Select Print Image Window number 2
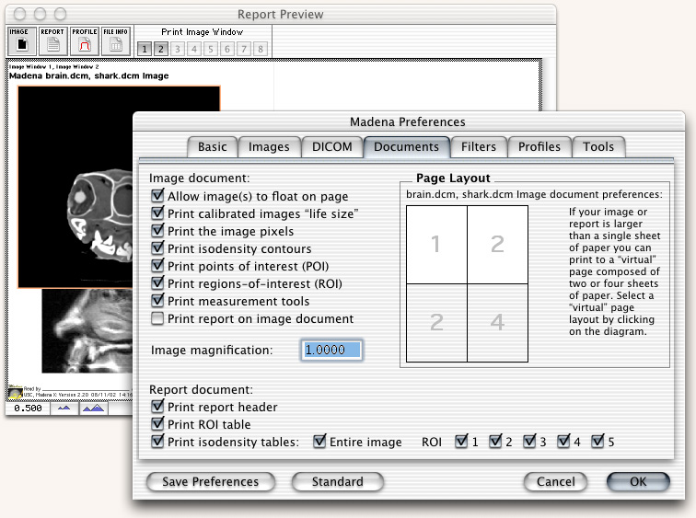This screenshot has width=696, height=518. [x=160, y=48]
